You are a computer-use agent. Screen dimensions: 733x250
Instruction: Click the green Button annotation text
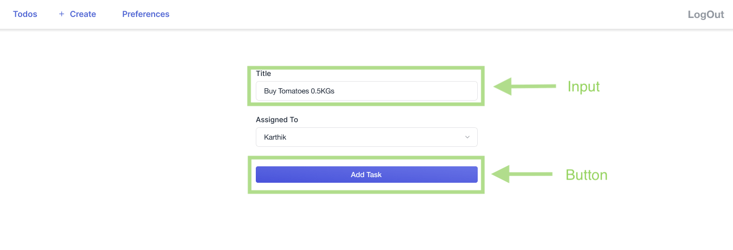(586, 175)
